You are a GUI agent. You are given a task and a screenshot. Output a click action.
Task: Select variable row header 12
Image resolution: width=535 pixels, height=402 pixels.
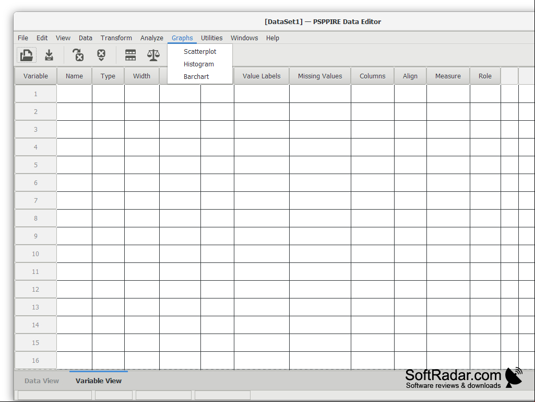35,290
